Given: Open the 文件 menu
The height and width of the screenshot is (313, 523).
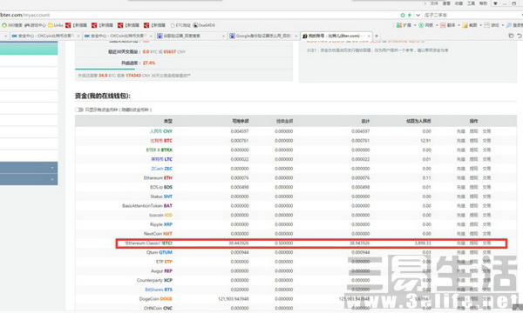Looking at the screenshot, I should 434,3.
